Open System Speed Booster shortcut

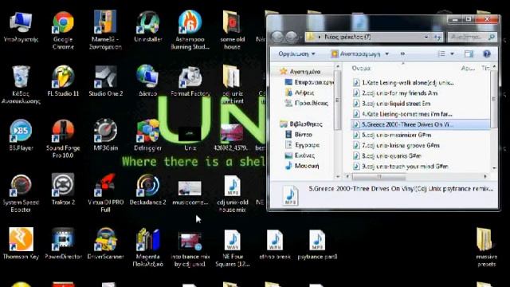[x=21, y=193]
